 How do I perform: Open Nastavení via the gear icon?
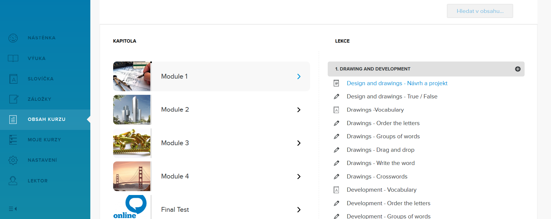pyautogui.click(x=13, y=160)
